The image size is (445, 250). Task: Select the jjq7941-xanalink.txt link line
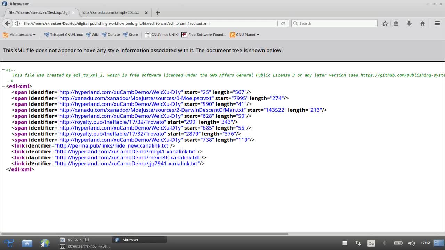pyautogui.click(x=108, y=163)
